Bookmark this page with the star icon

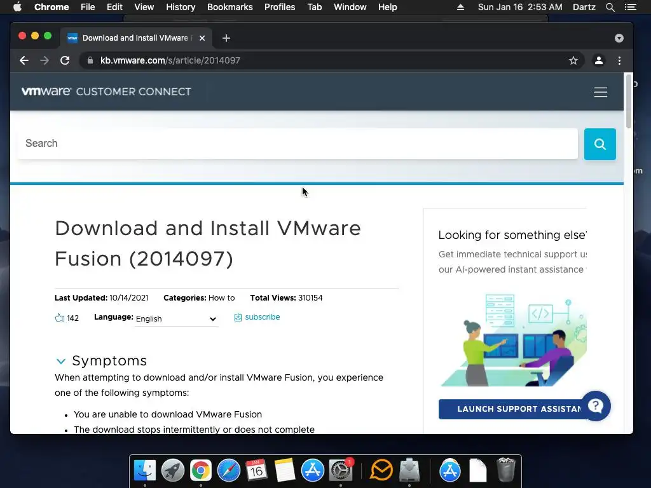(x=573, y=60)
